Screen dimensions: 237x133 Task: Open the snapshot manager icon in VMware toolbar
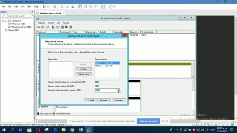73,7
